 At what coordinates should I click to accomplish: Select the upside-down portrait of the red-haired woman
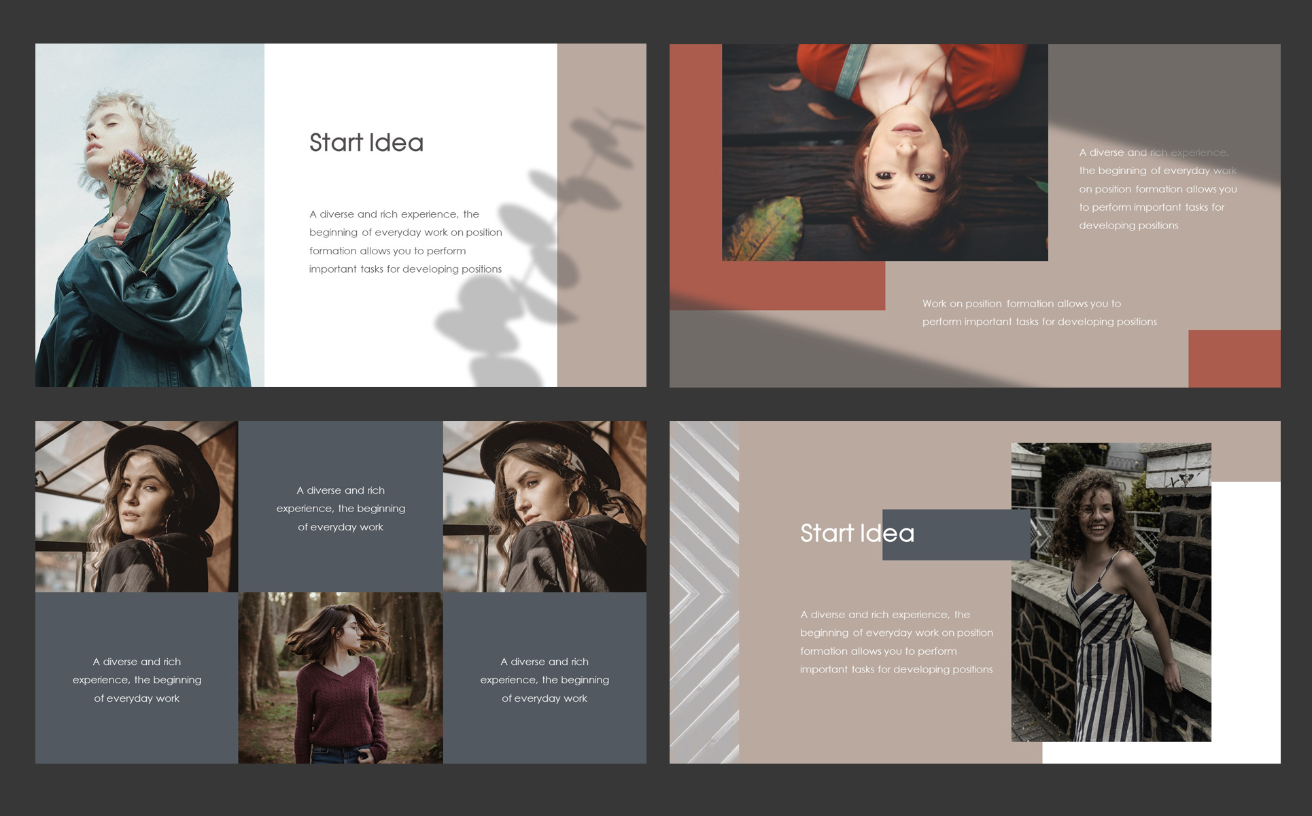point(884,152)
